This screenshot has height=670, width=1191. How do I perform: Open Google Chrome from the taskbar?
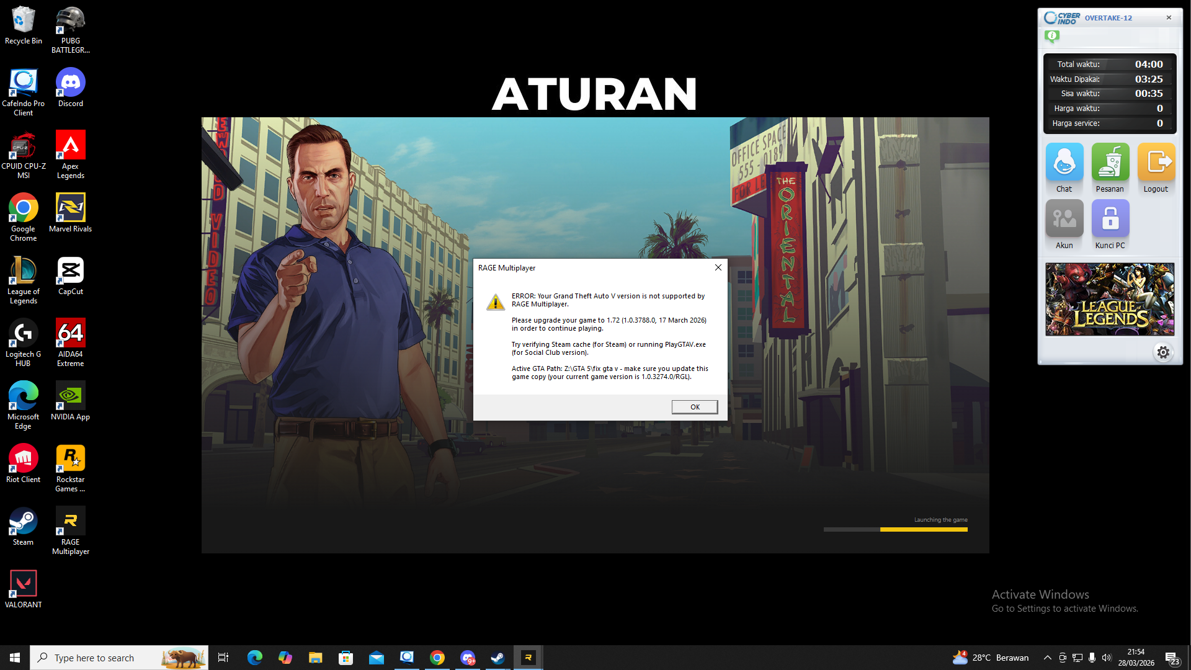437,658
